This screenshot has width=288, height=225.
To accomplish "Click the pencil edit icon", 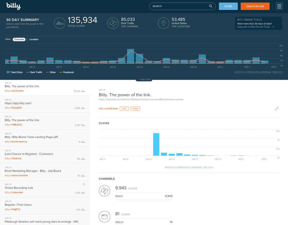I will coord(277,109).
